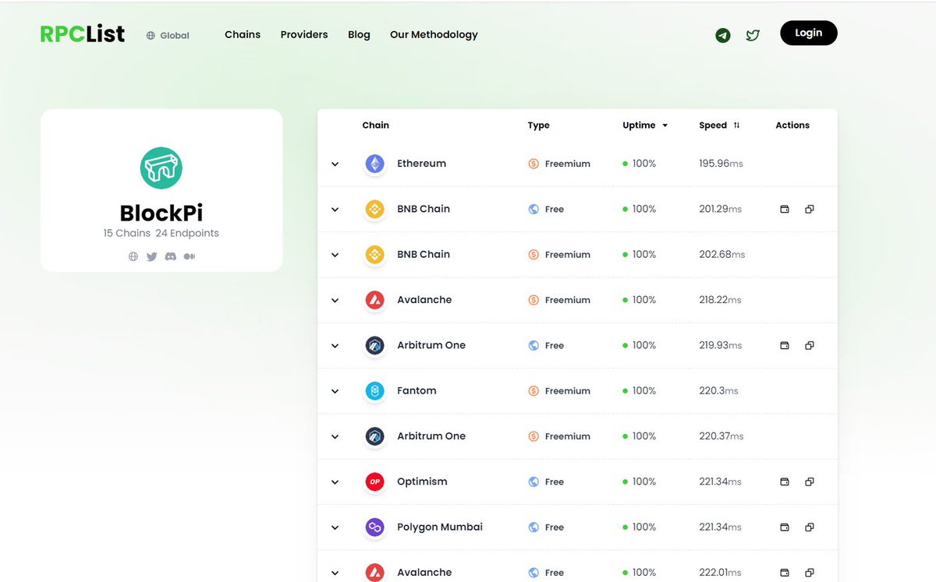This screenshot has height=582, width=936.
Task: Copy the BNB Chain 201.29ms endpoint URL
Action: [810, 209]
